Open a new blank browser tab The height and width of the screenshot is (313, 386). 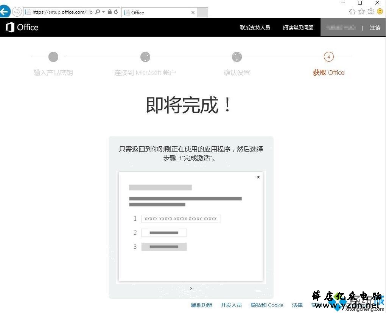pyautogui.click(x=202, y=12)
